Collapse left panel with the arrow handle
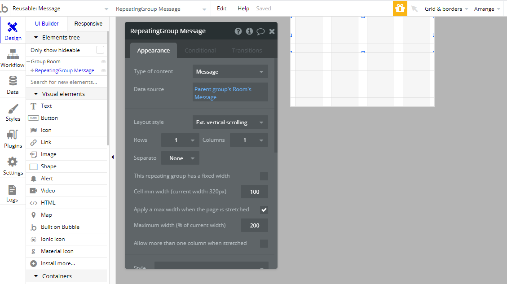Viewport: 507px width, 284px height. (113, 157)
